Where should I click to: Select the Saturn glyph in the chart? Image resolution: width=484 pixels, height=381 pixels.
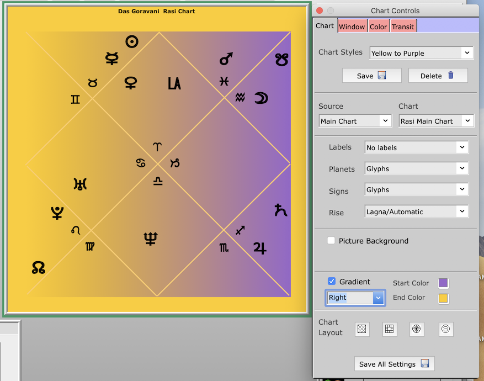click(x=280, y=210)
